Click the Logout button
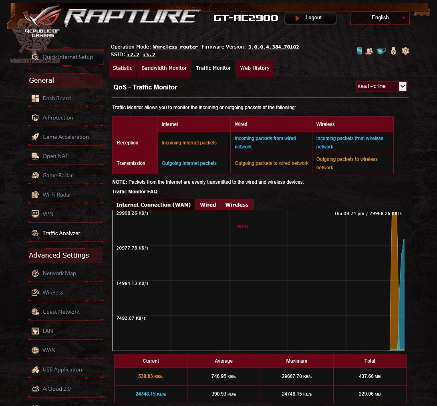Viewport: 437px width, 406px height. (310, 18)
